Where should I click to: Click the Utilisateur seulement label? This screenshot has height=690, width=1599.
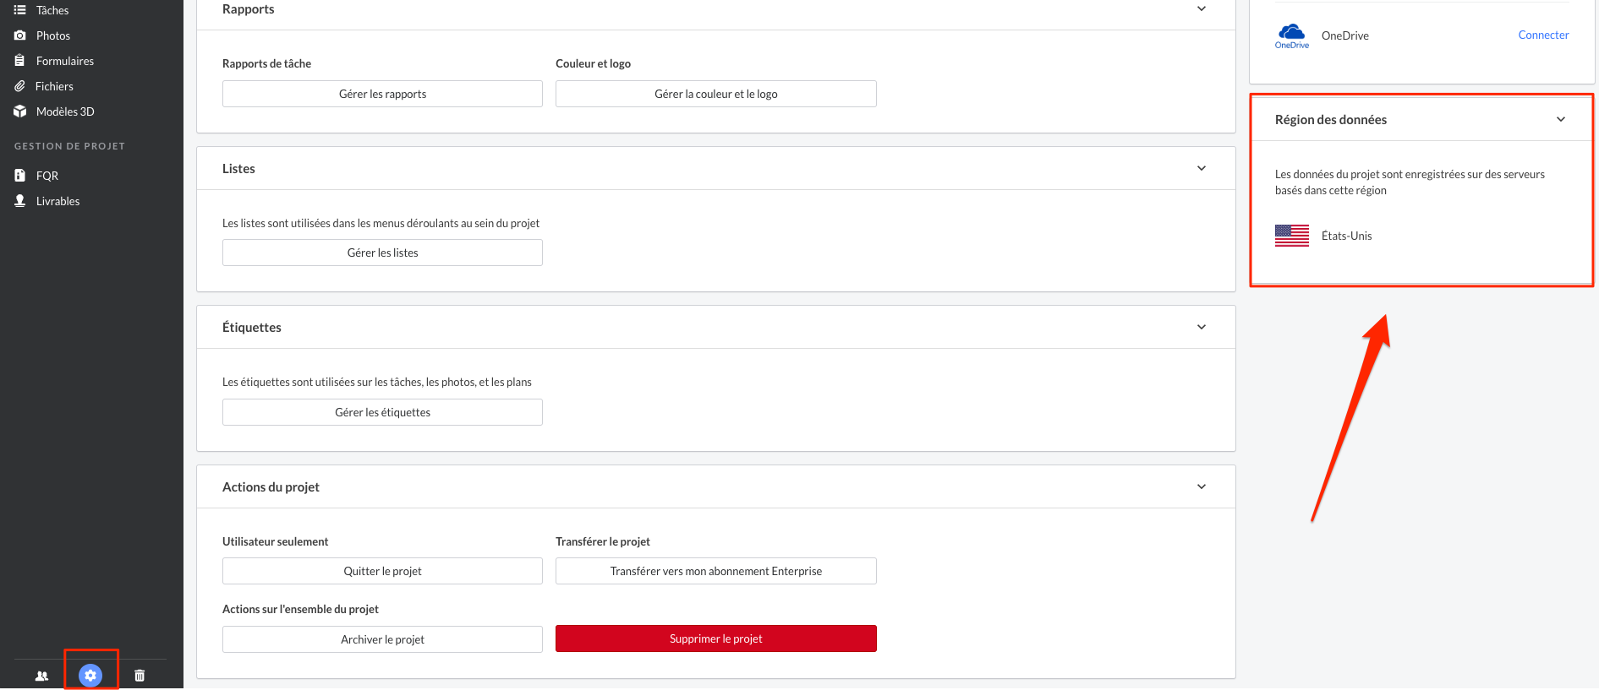click(x=275, y=541)
